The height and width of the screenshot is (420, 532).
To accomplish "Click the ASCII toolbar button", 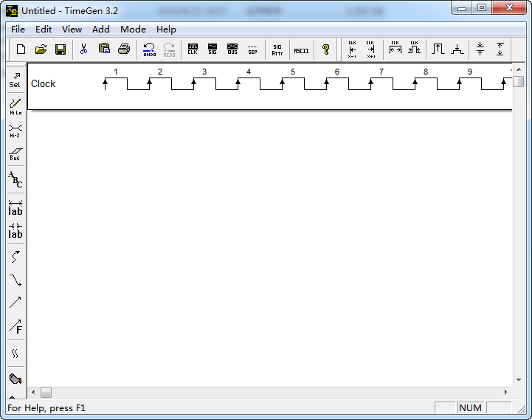I will (x=301, y=49).
